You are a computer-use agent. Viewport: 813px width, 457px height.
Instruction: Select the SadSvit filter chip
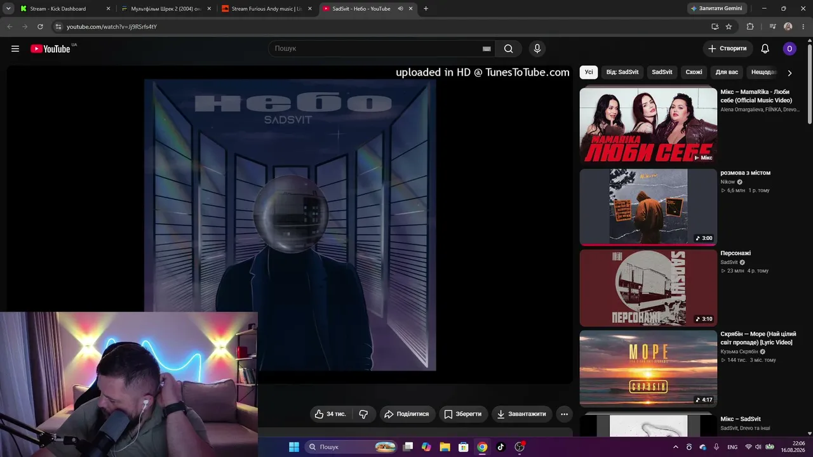[662, 72]
